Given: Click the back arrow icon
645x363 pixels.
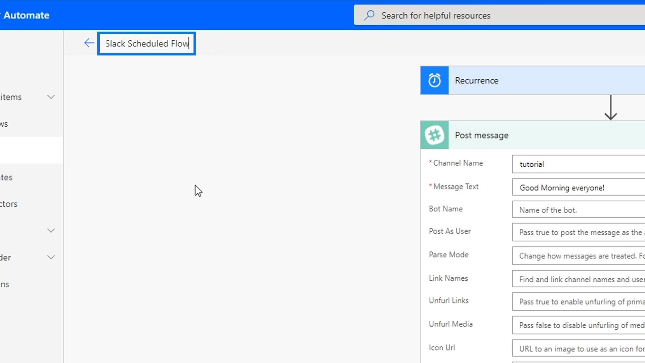Looking at the screenshot, I should click(x=89, y=43).
